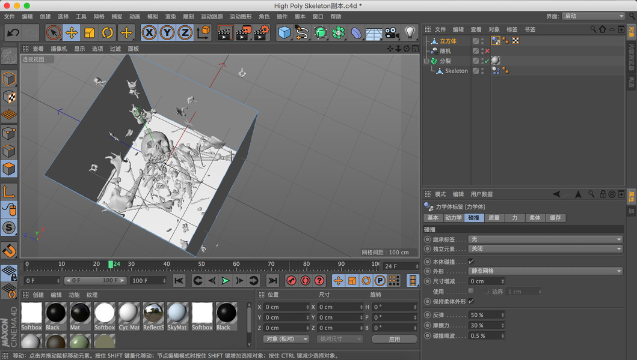
Task: Open the 外形 静态网格 dropdown
Action: pos(545,271)
